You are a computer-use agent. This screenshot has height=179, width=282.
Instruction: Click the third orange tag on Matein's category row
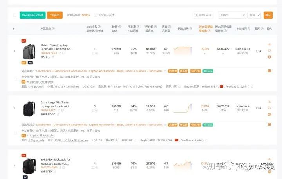point(195,71)
